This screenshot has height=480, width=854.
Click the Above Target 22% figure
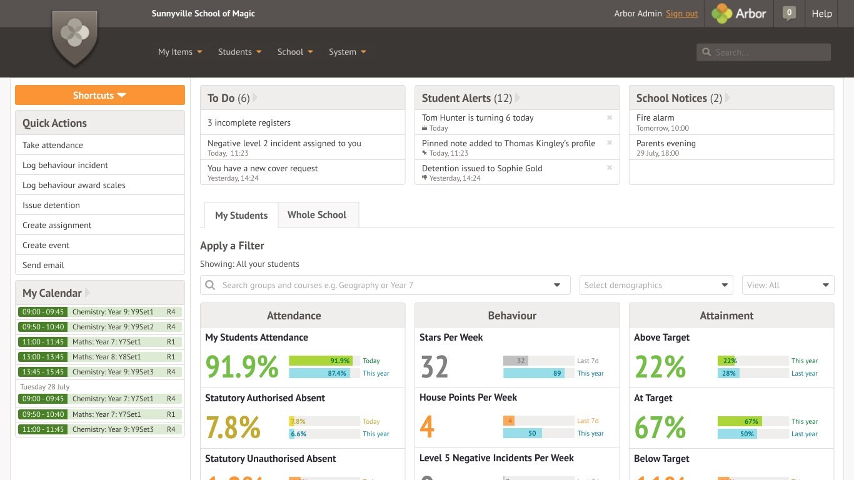tap(660, 367)
